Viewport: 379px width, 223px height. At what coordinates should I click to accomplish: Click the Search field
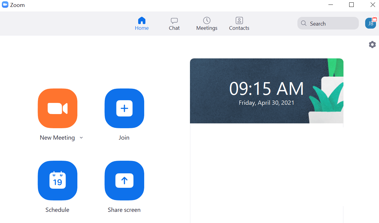pyautogui.click(x=328, y=23)
